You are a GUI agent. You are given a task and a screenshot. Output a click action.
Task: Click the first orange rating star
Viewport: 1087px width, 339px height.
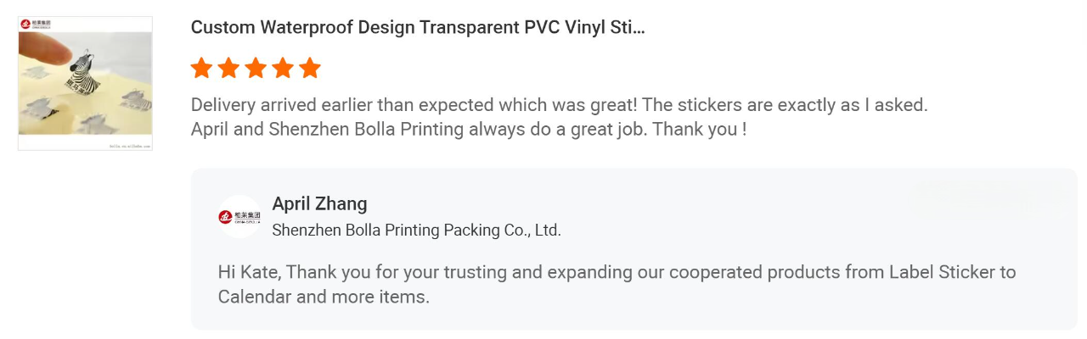201,68
